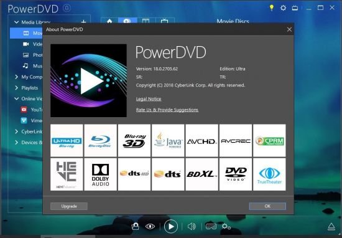The image size is (342, 238).
Task: Collapse the Media Library tree
Action: click(x=16, y=22)
